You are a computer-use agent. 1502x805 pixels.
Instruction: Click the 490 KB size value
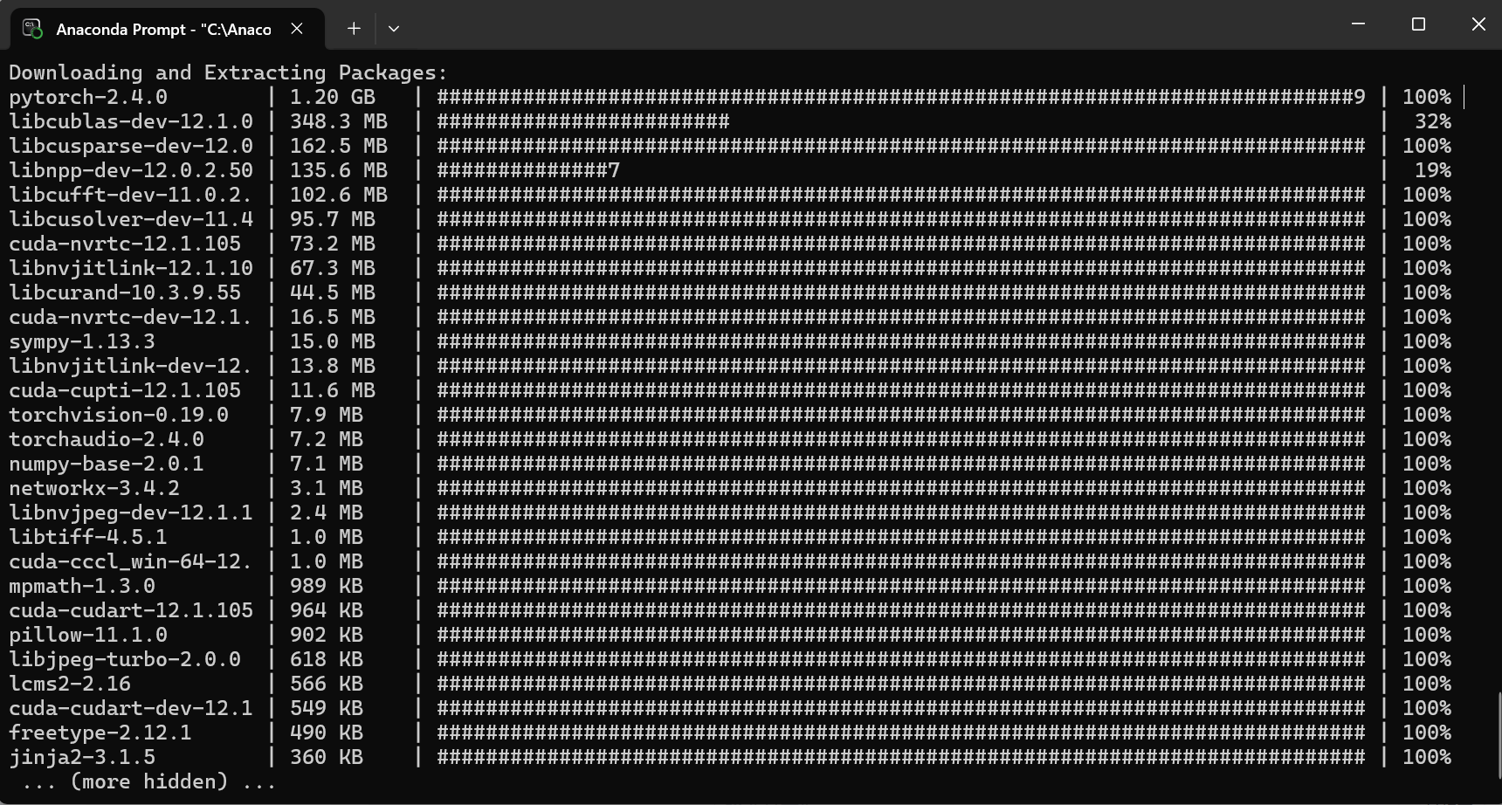(x=327, y=733)
